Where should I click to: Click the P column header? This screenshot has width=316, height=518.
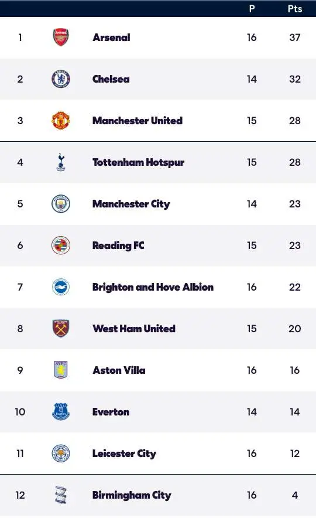[x=252, y=9]
